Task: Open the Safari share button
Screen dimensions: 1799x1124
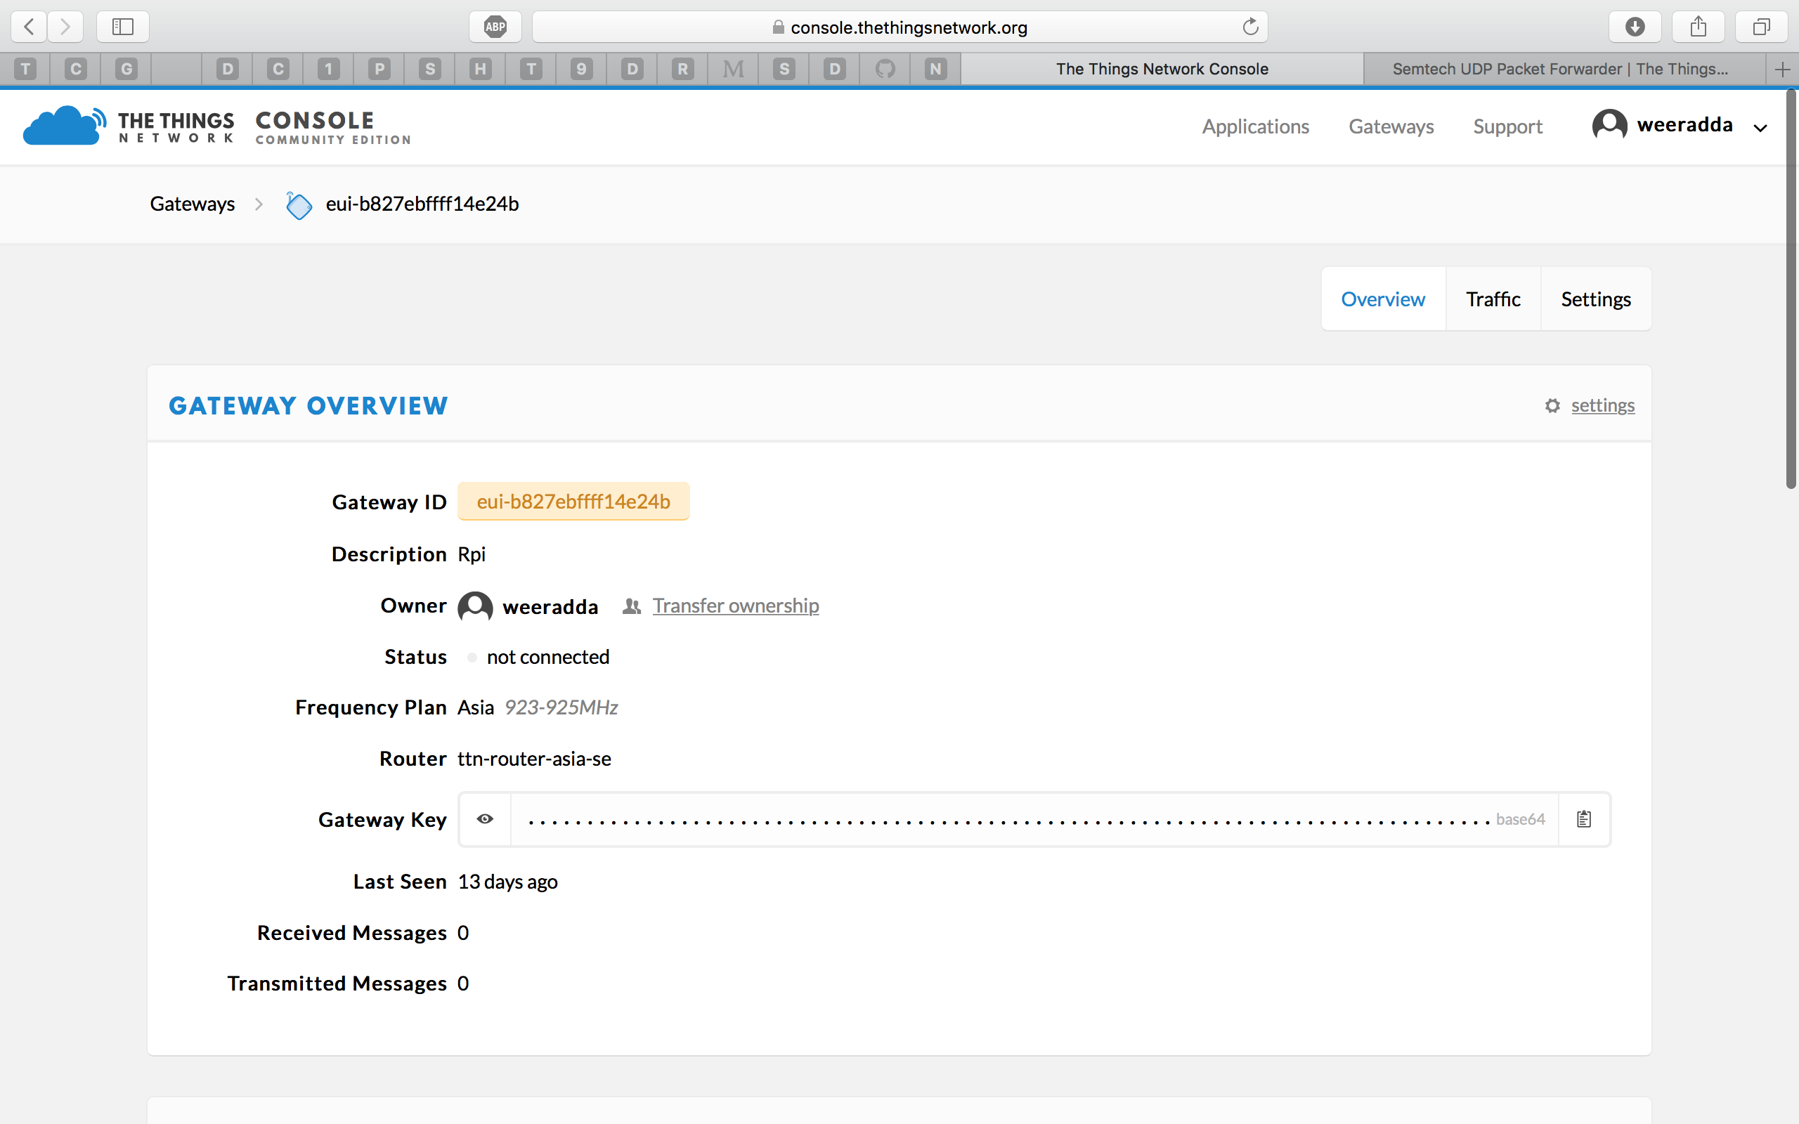Action: point(1698,27)
